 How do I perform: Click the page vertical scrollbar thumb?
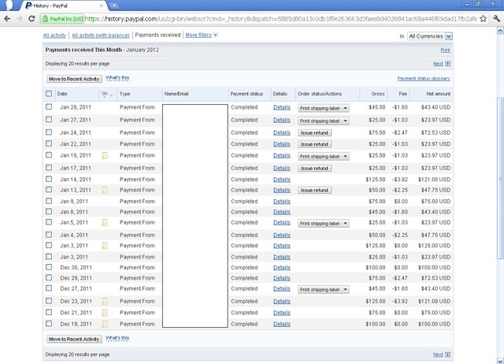[500, 179]
